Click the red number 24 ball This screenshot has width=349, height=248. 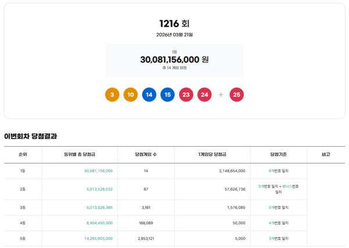pyautogui.click(x=205, y=95)
